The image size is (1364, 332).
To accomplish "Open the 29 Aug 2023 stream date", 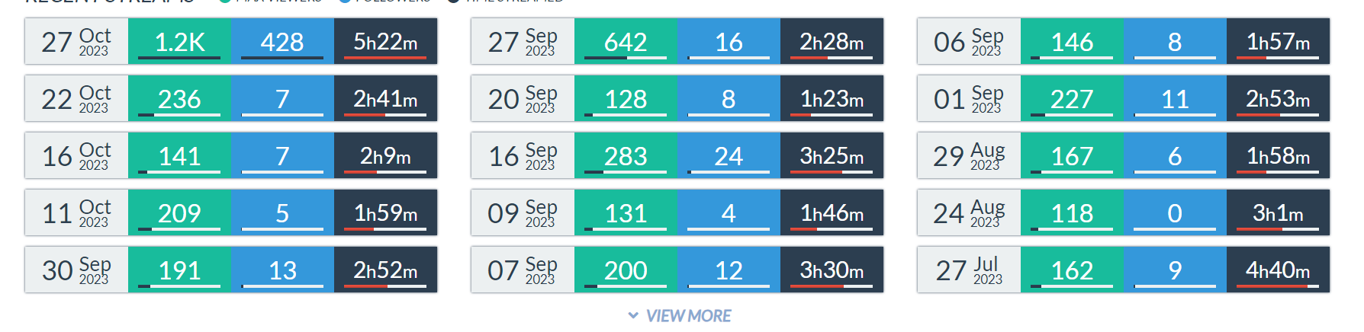I will [969, 156].
